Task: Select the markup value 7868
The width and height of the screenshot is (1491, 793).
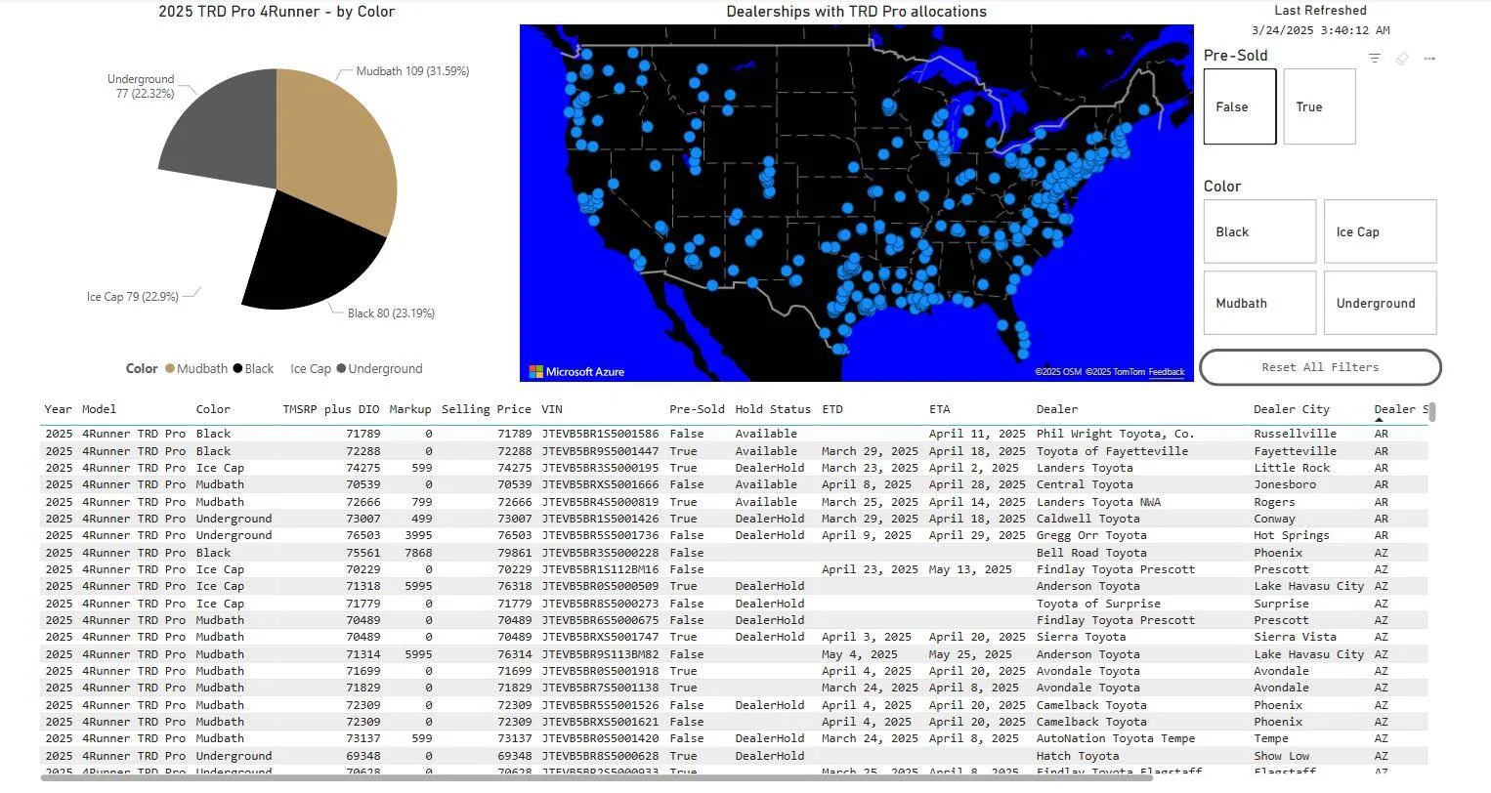Action: [x=417, y=553]
